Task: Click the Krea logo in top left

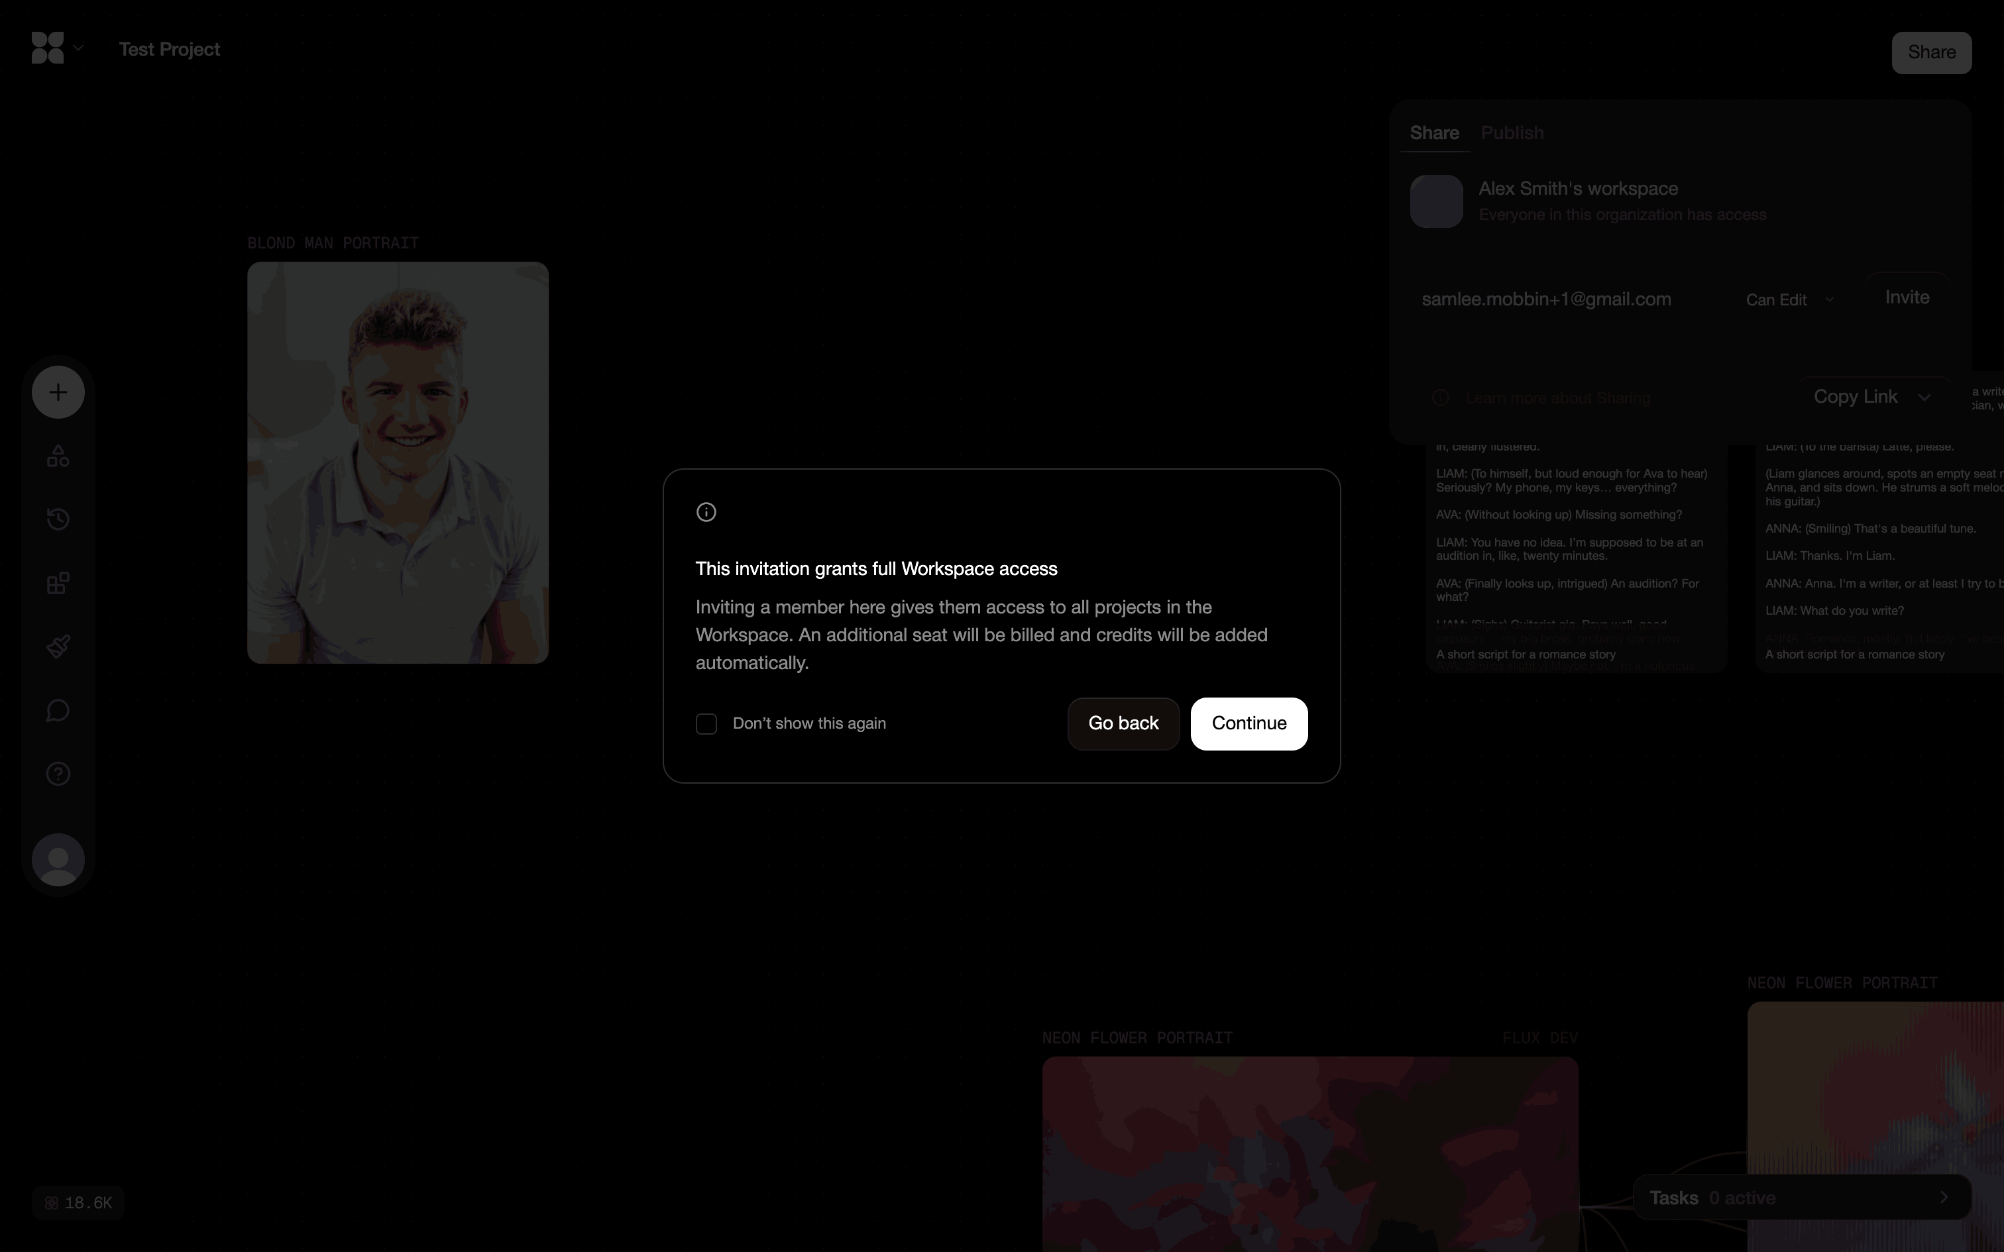Action: click(47, 48)
